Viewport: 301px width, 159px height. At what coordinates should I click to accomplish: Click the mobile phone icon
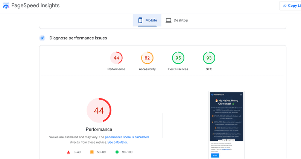(140, 20)
